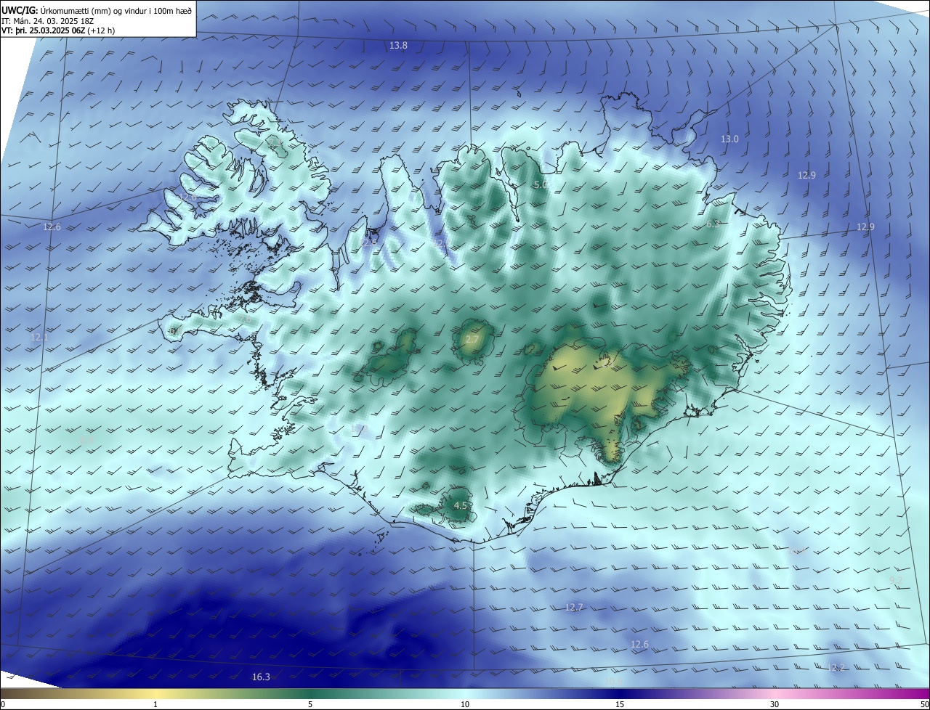
Task: Click the 5.0 value label in northern Iceland
Action: pos(541,185)
